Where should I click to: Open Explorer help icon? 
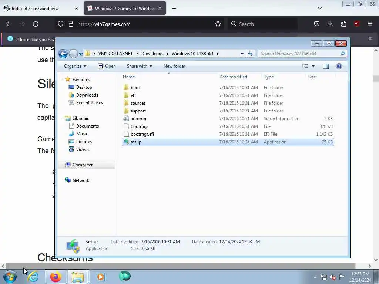339,66
